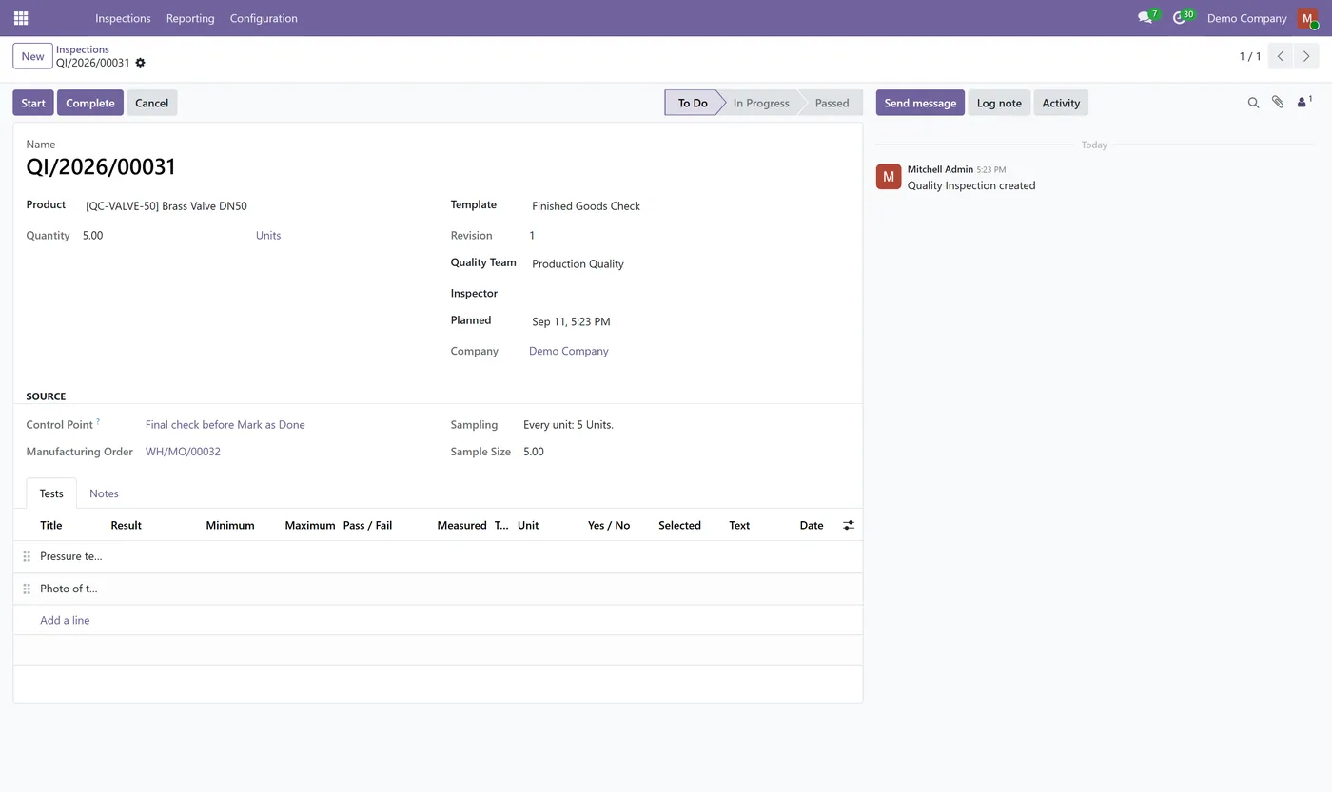The width and height of the screenshot is (1332, 792).
Task: Click the Log note button
Action: (999, 103)
